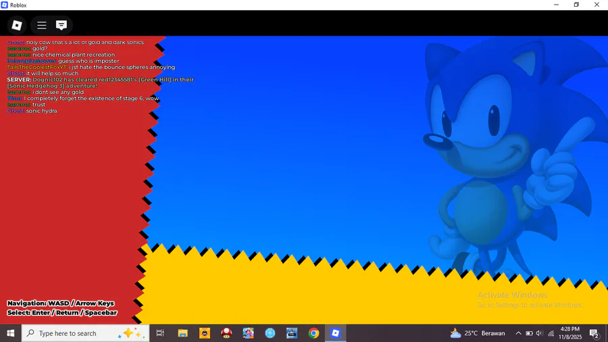Open the orange face app on taskbar
Viewport: 608px width, 342px height.
204,333
